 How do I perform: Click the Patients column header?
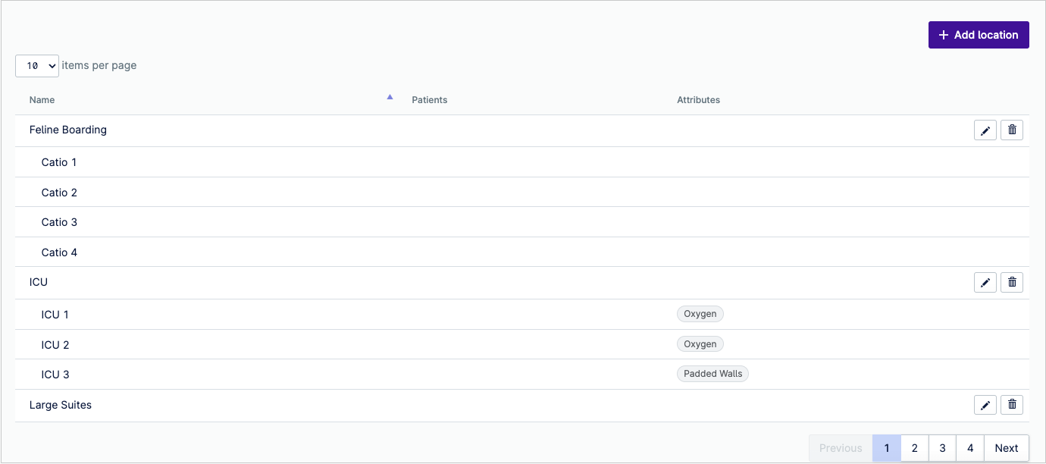[429, 100]
